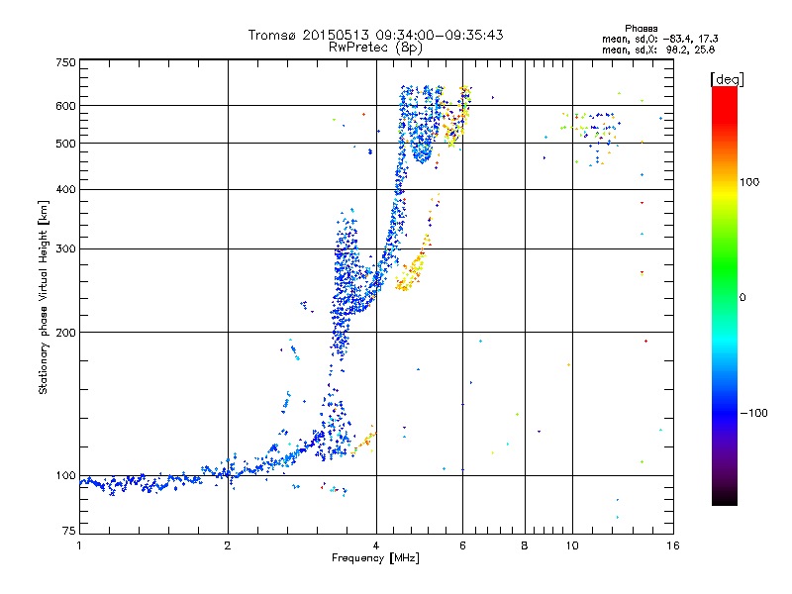Click the x-axis tick label '6'

[x=462, y=545]
